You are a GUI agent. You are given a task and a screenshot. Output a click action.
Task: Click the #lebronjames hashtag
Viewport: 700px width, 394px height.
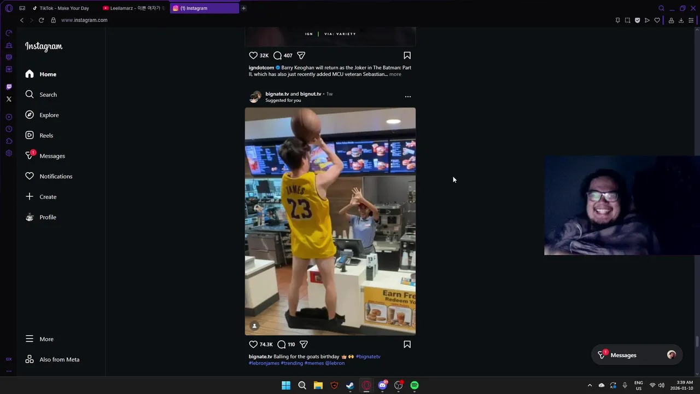click(x=264, y=363)
